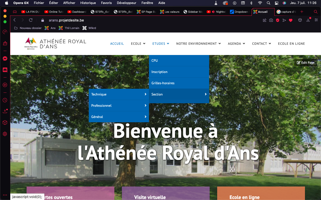321x200 pixels.
Task: Open Spotlight search in menu bar
Action: point(268,3)
